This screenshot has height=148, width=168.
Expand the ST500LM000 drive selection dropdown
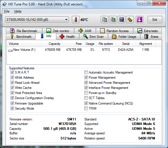pyautogui.click(x=66, y=20)
